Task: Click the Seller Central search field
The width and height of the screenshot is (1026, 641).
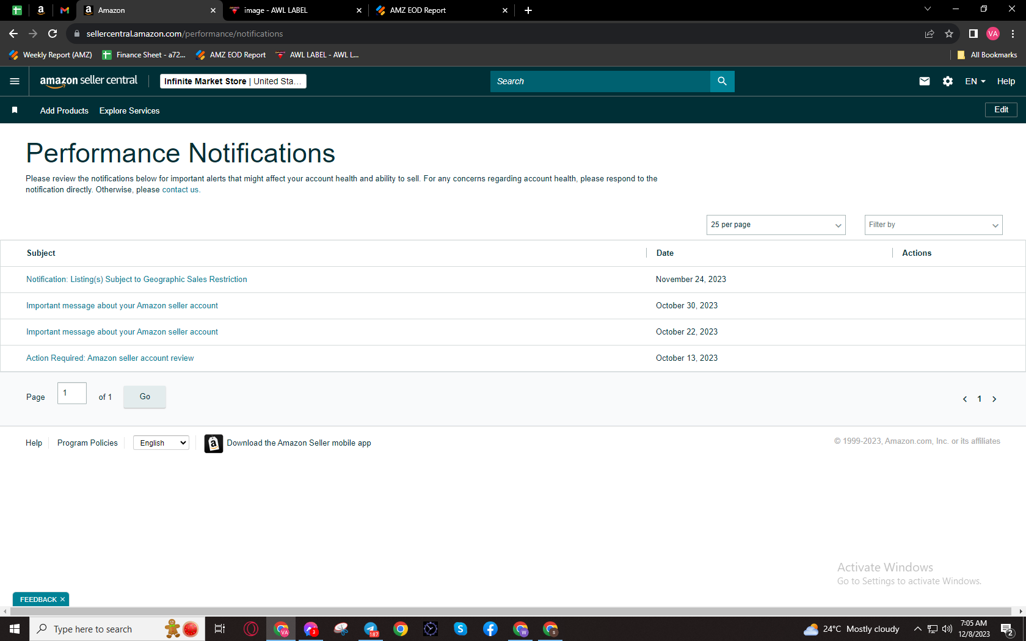Action: (600, 81)
